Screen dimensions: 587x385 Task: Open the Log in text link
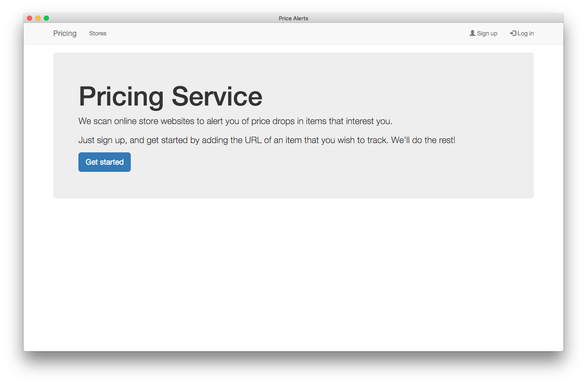tap(525, 33)
